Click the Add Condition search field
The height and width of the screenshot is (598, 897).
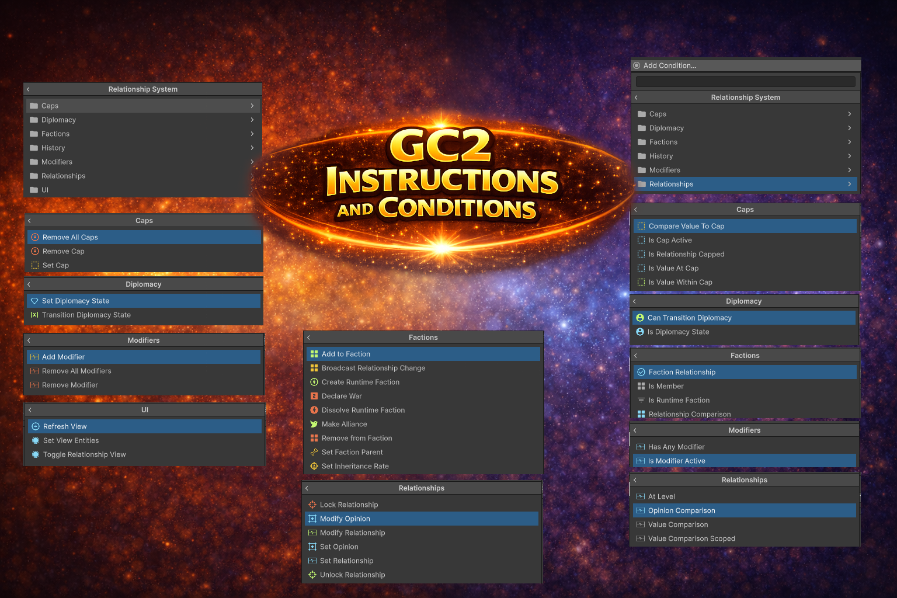click(745, 82)
